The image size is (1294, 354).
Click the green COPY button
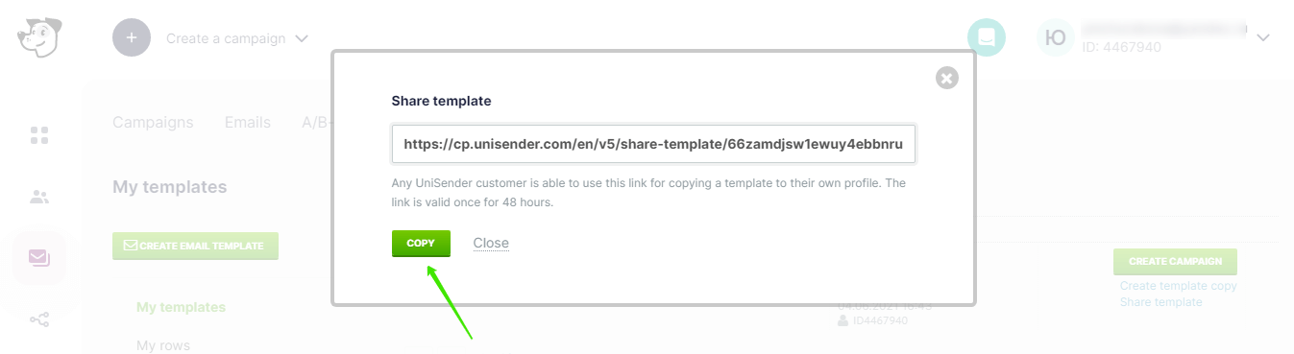click(x=421, y=243)
